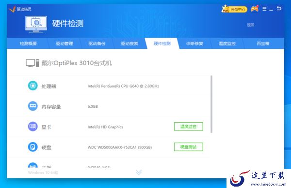Image resolution: width=291 pixels, height=188 pixels.
Task: Click the 内存容量 label
Action: click(51, 107)
